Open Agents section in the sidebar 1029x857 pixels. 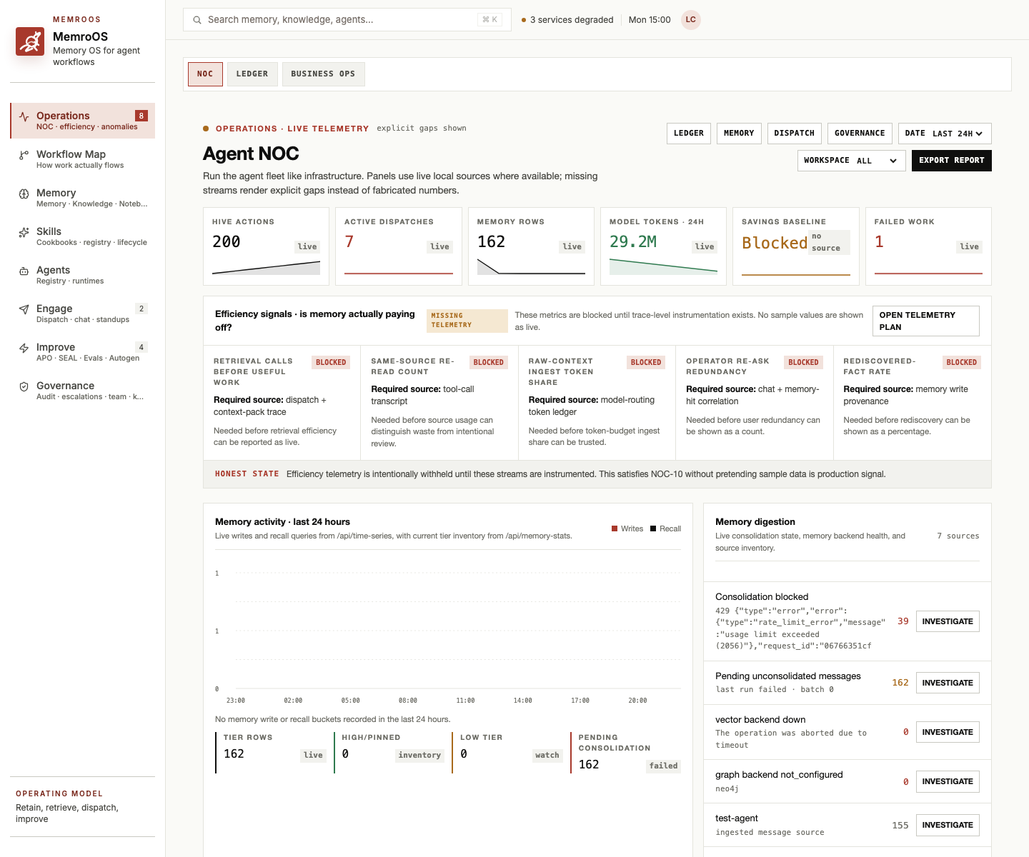pyautogui.click(x=82, y=275)
